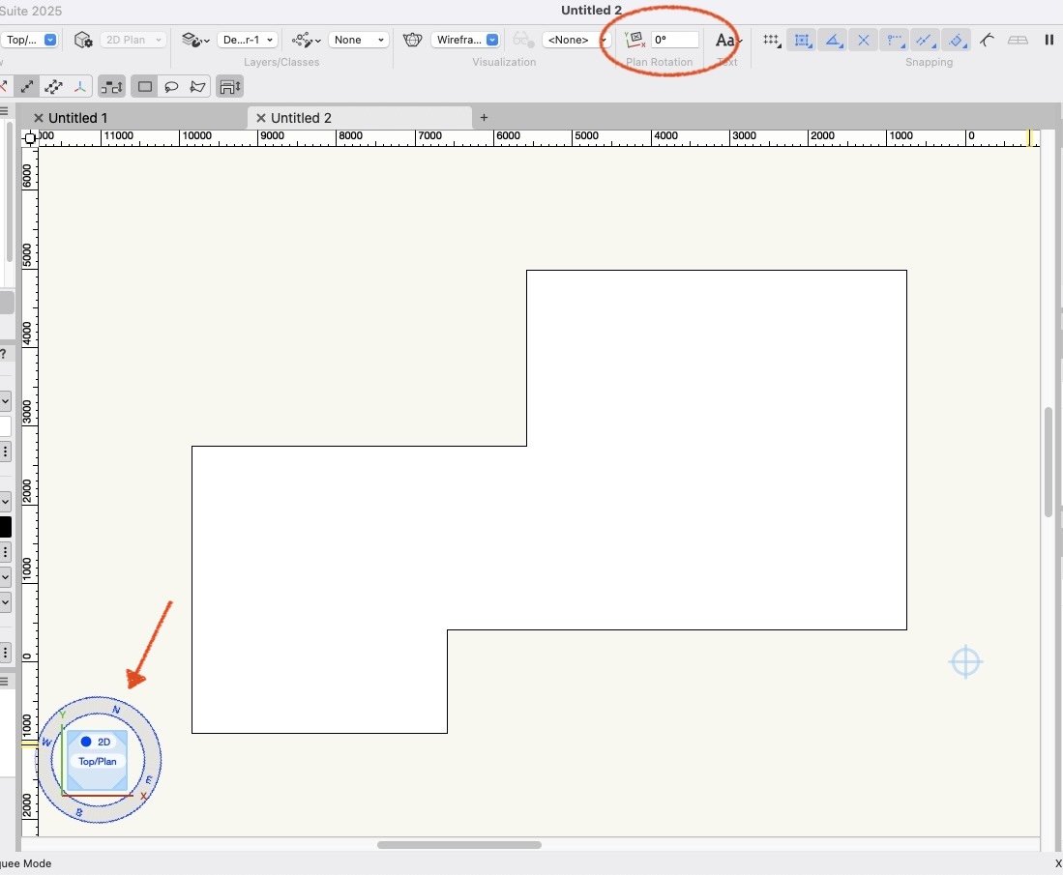Click the render mode teapot icon
The width and height of the screenshot is (1063, 875).
coord(413,40)
